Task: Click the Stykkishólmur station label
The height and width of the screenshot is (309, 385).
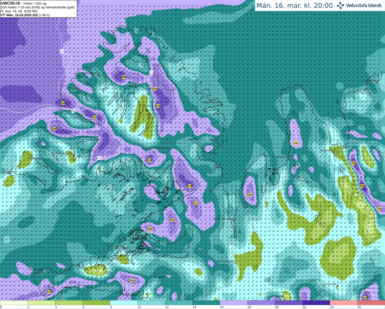Action: [x=115, y=246]
